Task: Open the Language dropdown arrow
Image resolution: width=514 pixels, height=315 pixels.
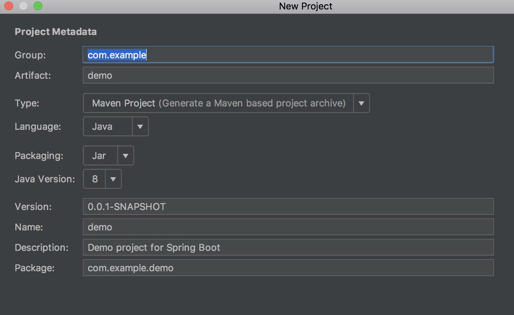Action: tap(140, 127)
